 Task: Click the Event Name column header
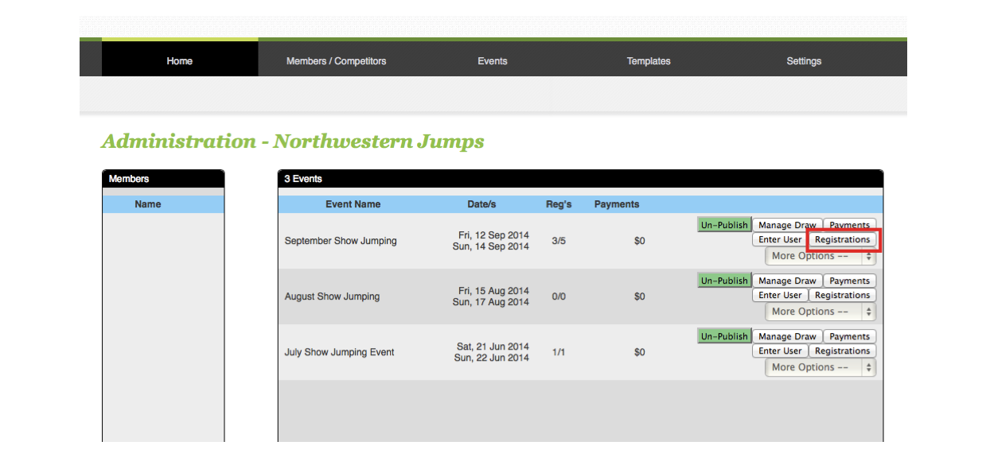click(x=353, y=204)
